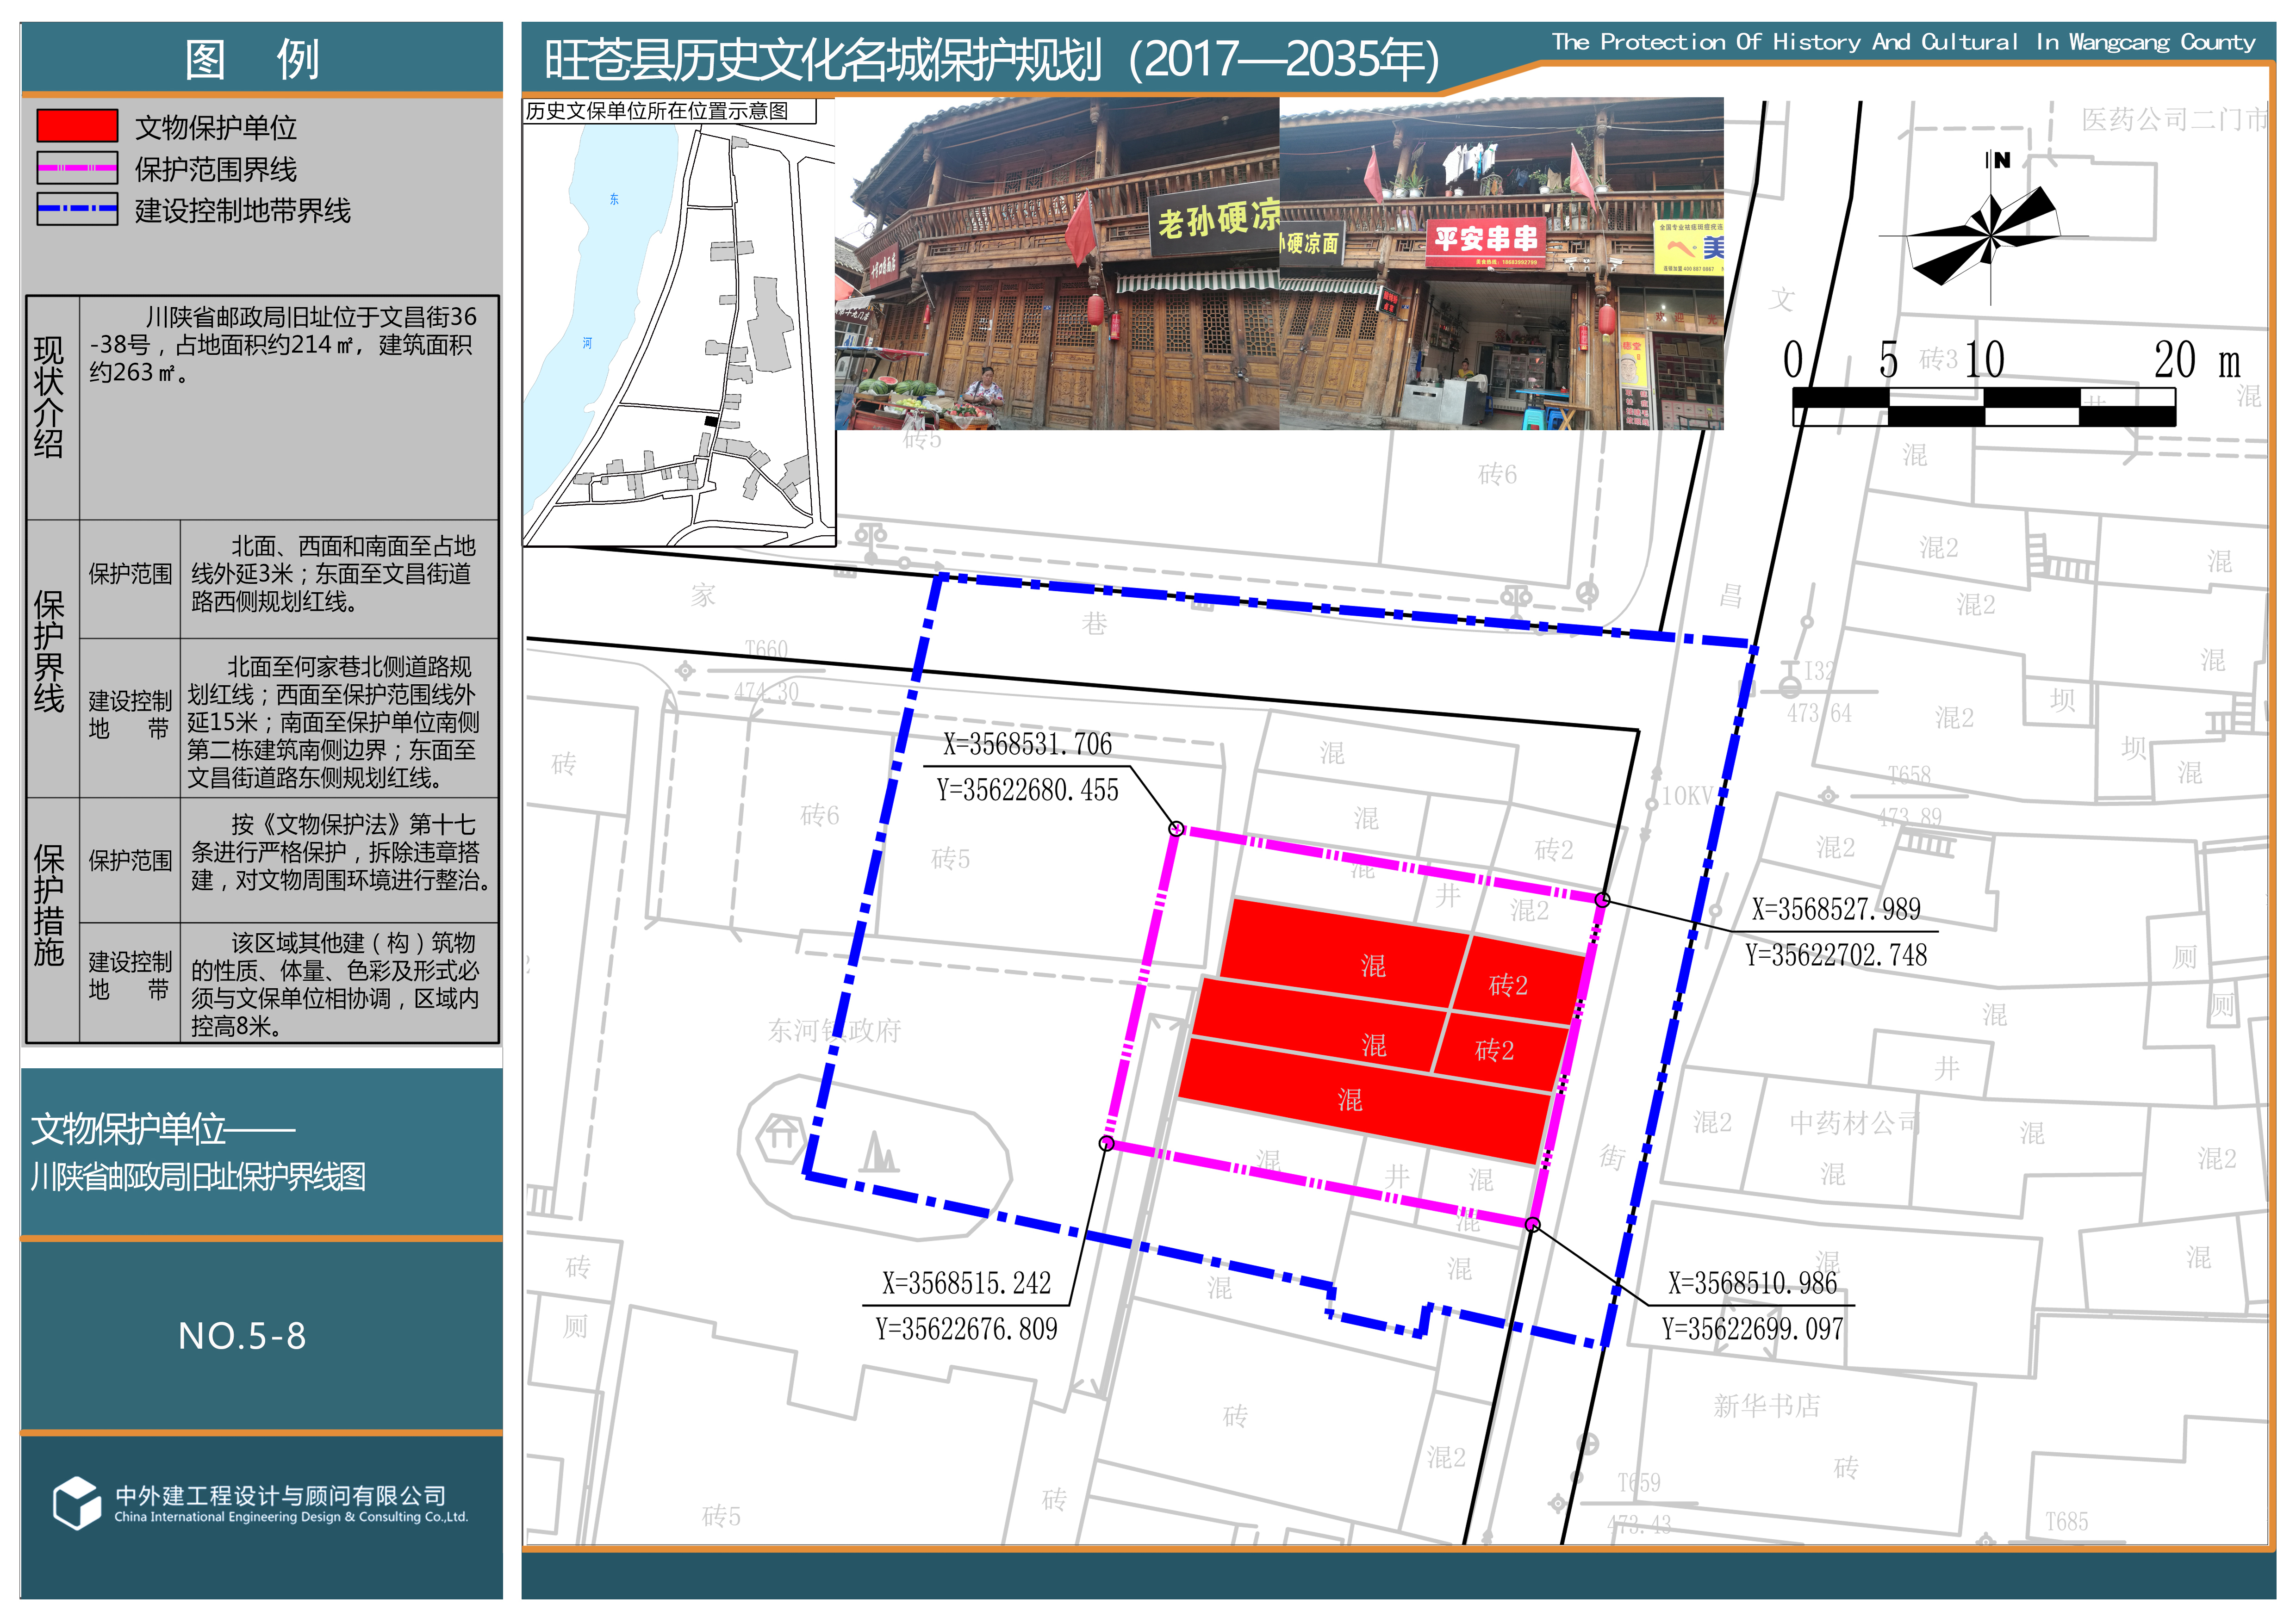
Task: Click the northwest magenta boundary corner marker
Action: (1177, 829)
